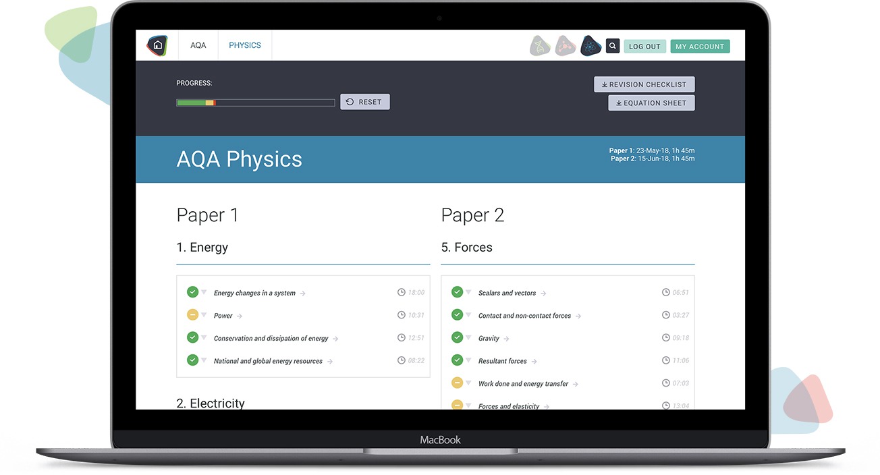
Task: Select the PHYSICS nav item
Action: point(244,45)
